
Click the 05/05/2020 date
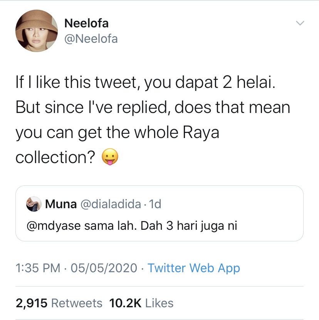[105, 268]
